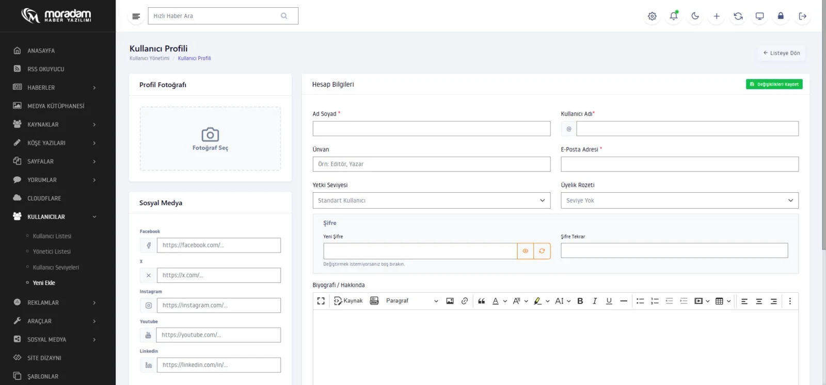826x385 pixels.
Task: Apply bold formatting in editor
Action: tap(580, 301)
